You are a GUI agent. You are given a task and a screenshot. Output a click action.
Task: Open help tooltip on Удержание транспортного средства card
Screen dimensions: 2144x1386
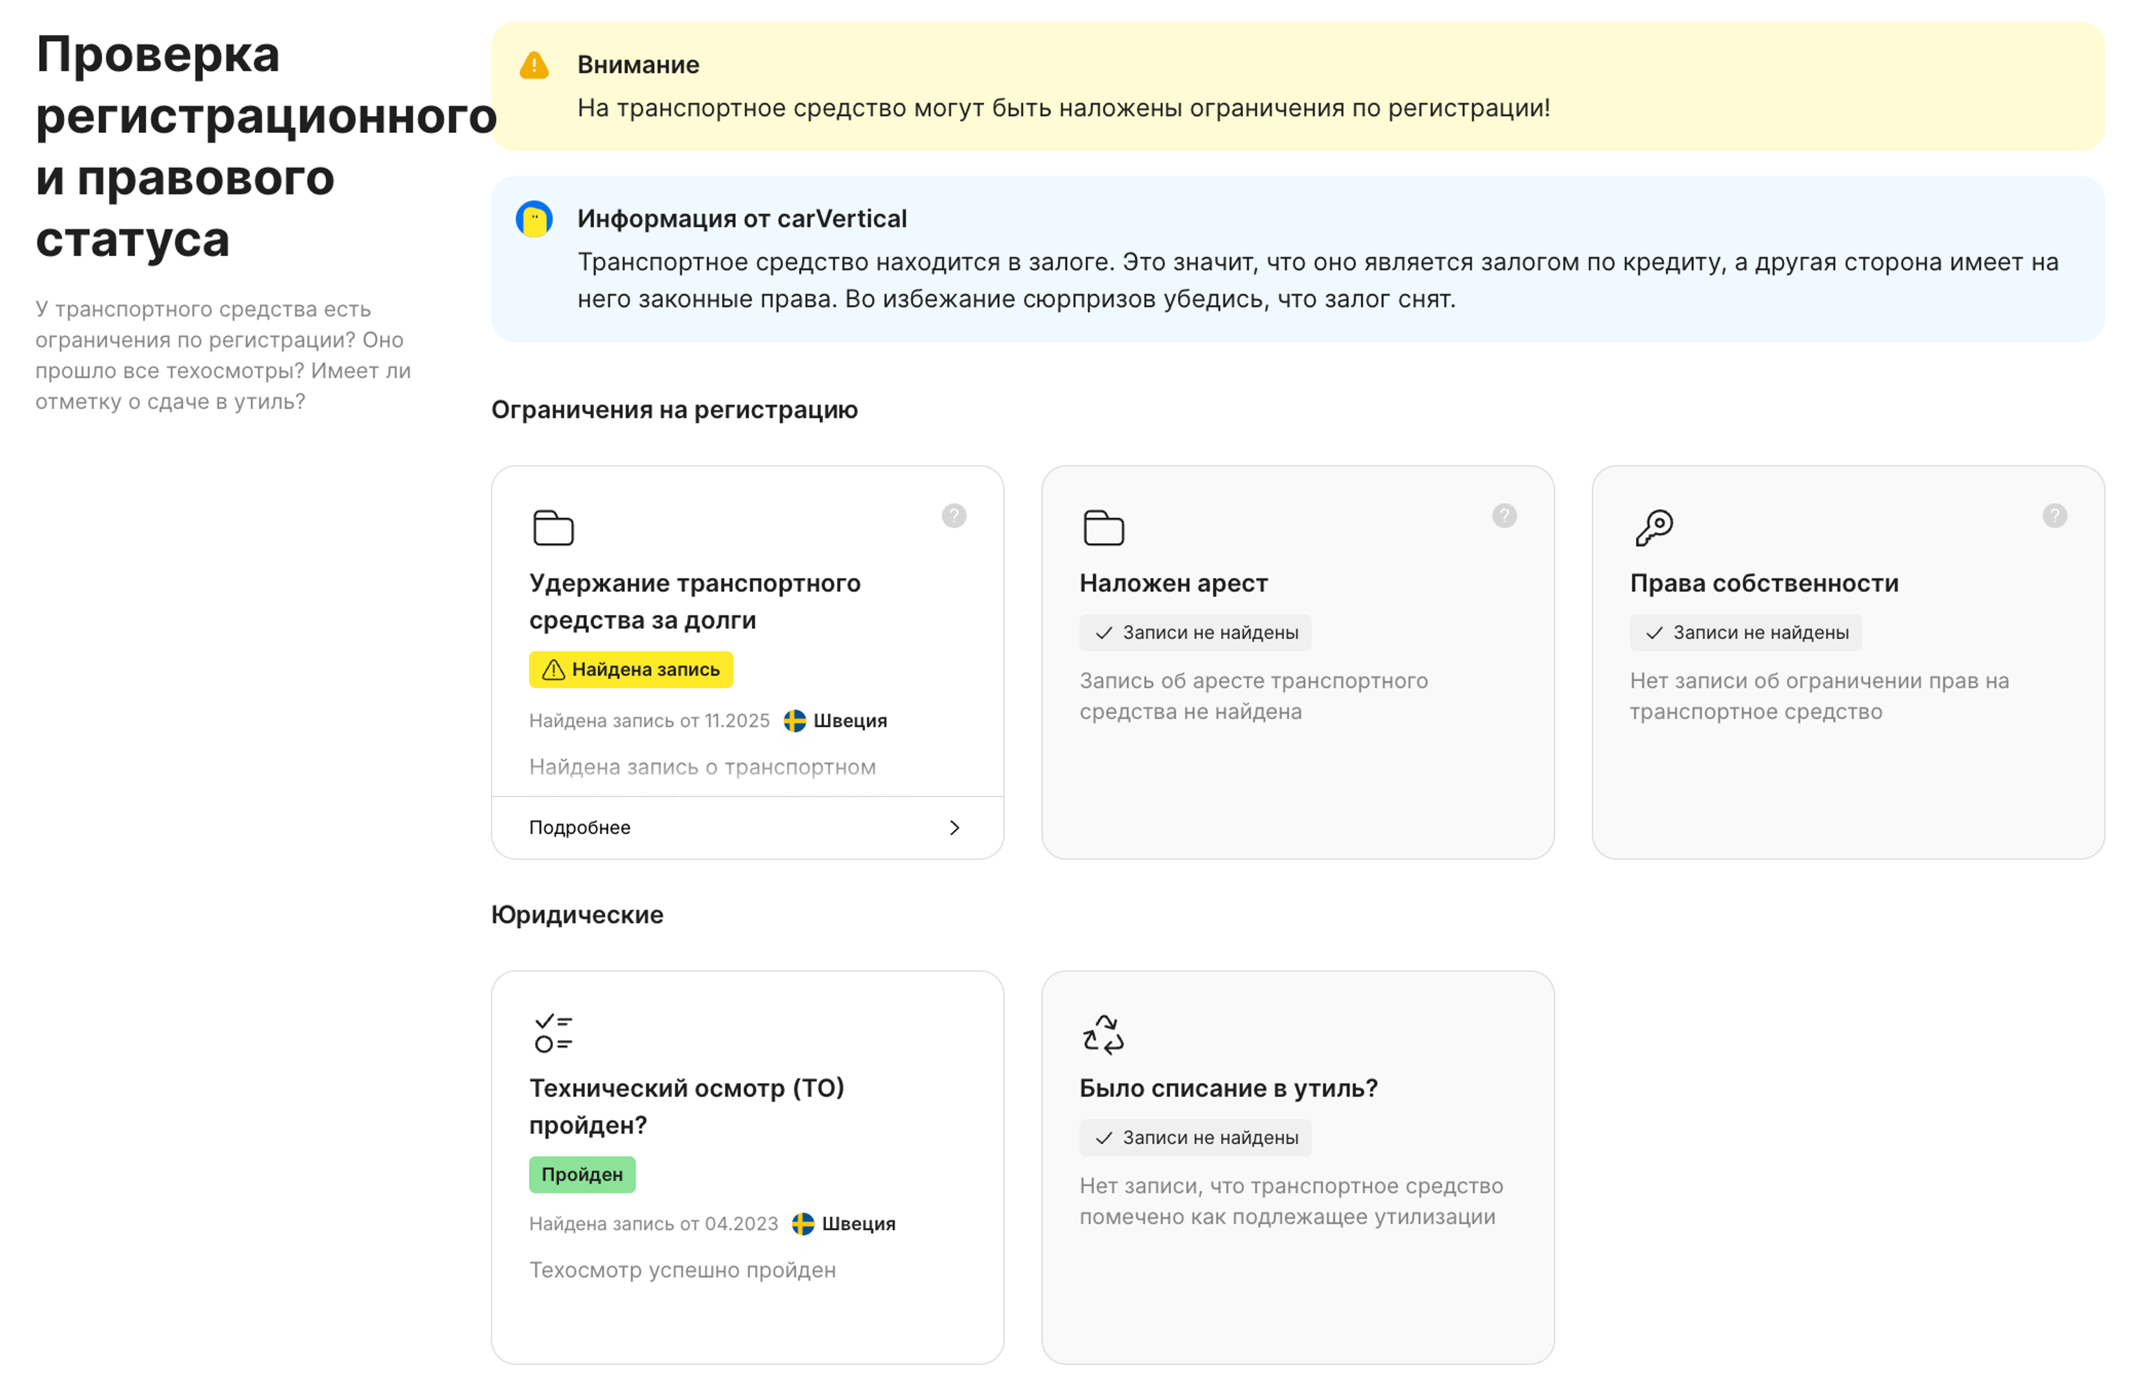pyautogui.click(x=954, y=516)
